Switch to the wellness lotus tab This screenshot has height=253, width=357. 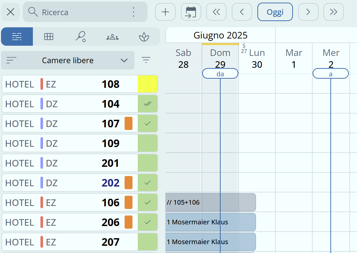(144, 37)
